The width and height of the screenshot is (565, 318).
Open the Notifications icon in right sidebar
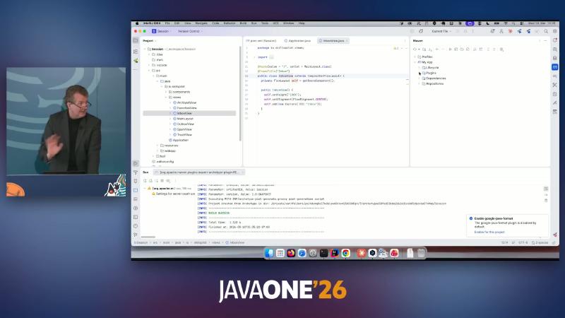pos(555,40)
